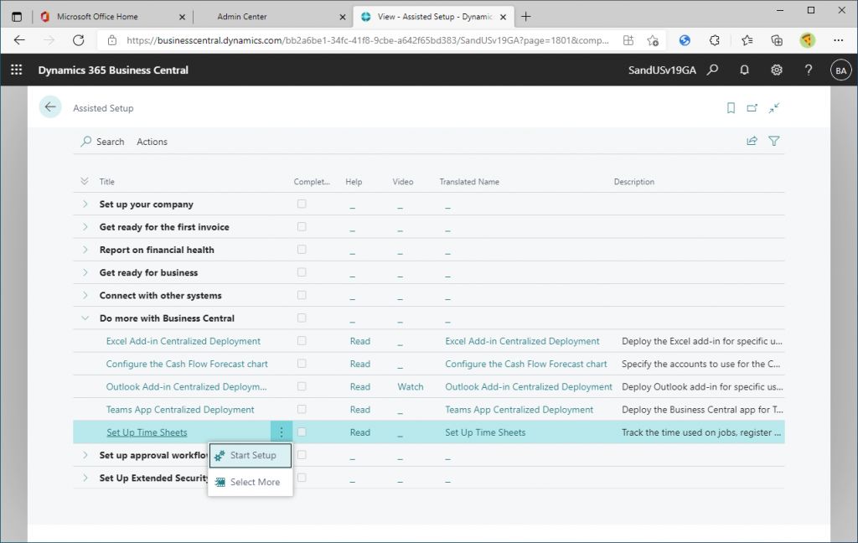This screenshot has height=543, width=858.
Task: Refresh the browser page
Action: 79,40
